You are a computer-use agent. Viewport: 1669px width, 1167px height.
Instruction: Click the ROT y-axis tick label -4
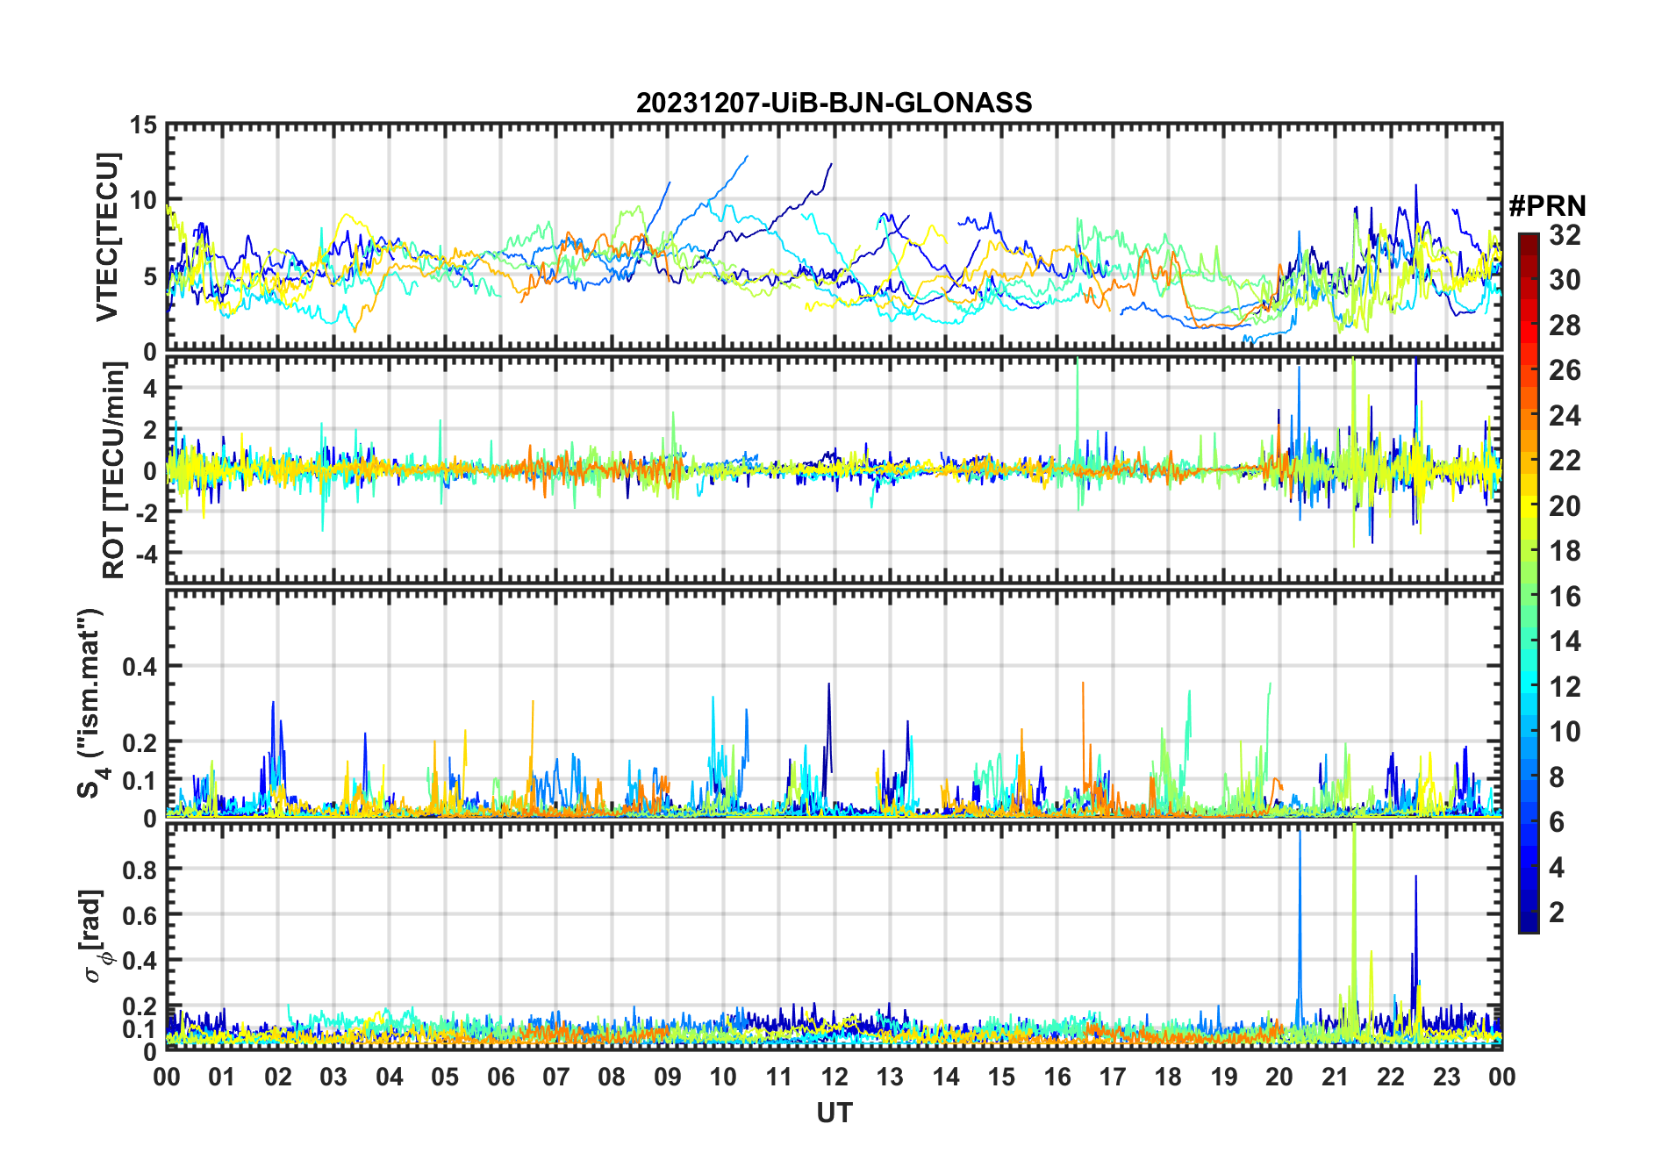pyautogui.click(x=145, y=555)
